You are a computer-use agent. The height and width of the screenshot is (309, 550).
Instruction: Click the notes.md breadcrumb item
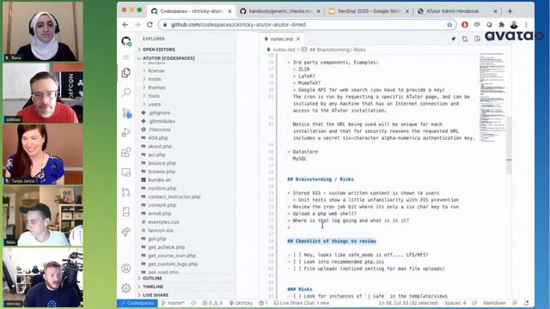pyautogui.click(x=284, y=50)
